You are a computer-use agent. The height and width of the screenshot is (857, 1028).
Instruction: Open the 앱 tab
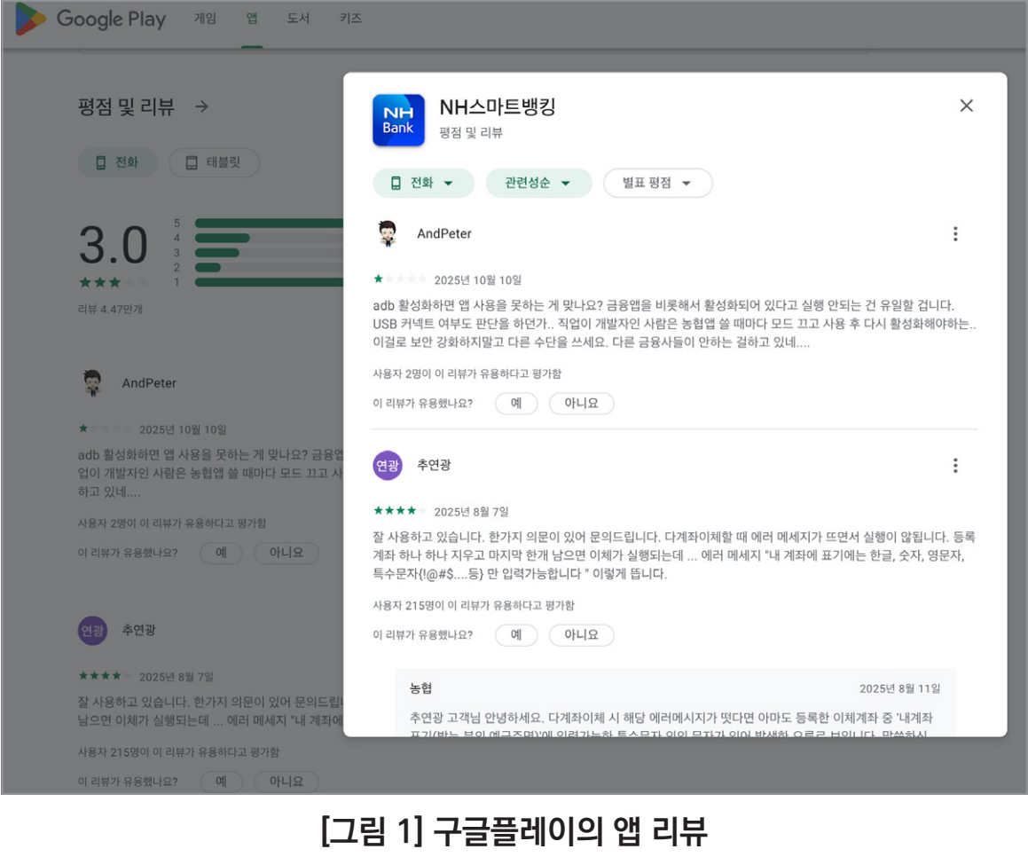pyautogui.click(x=252, y=19)
